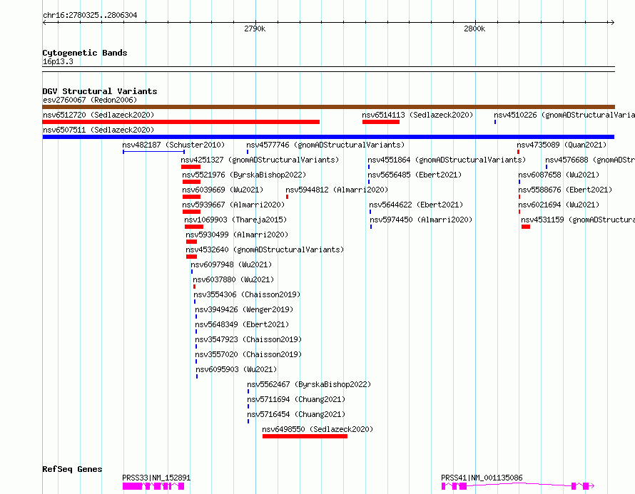
Task: Click the red nsv4531159 variant block
Action: [526, 227]
